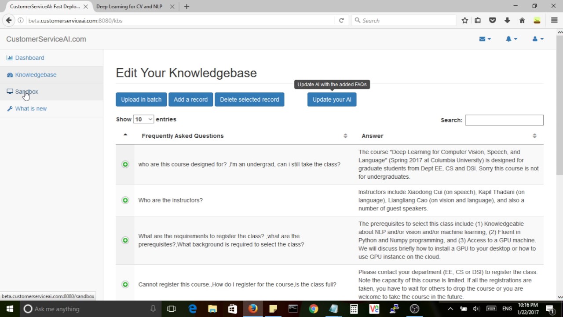Open the Sandbox sidebar link

(x=26, y=92)
